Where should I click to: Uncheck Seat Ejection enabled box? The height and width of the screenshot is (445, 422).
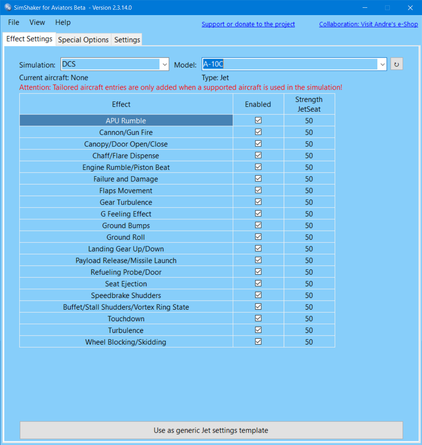tap(258, 283)
